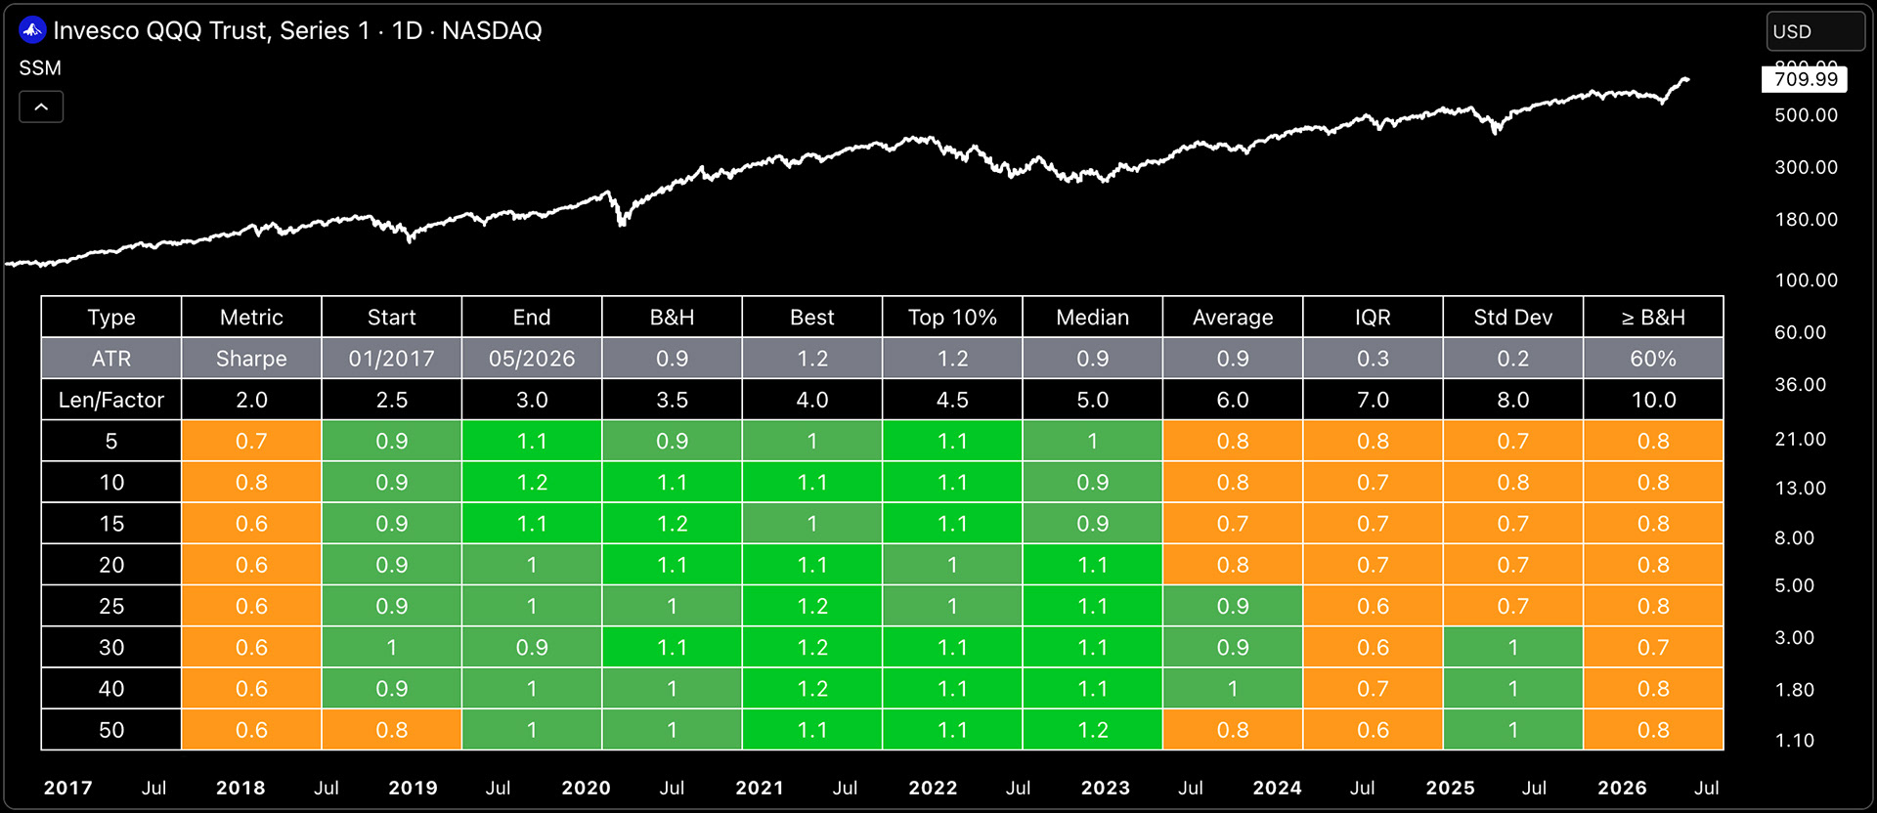
Task: Click the 1 cell at length 30, factor 2.5
Action: coord(392,647)
